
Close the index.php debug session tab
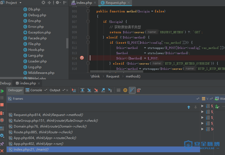coord(39,83)
